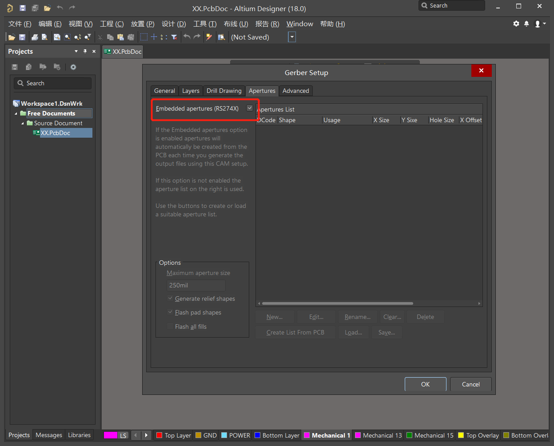This screenshot has width=554, height=446.
Task: Toggle the Flash pad shapes checkbox
Action: pyautogui.click(x=170, y=312)
